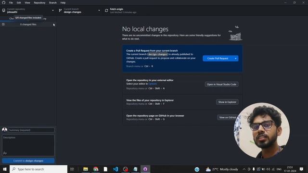The image size is (308, 173).
Task: Open the Repository menu
Action: 39,3
